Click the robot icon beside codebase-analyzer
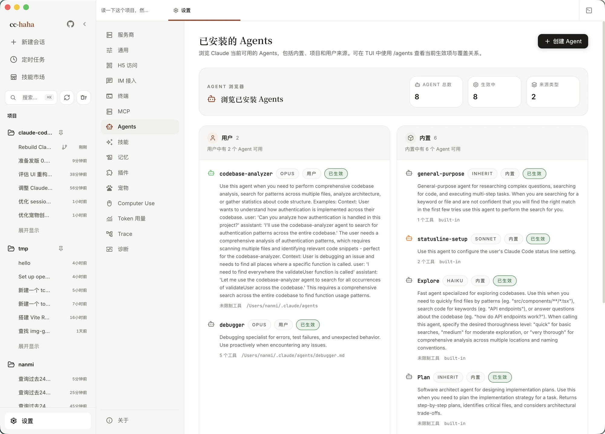The image size is (605, 434). [211, 173]
